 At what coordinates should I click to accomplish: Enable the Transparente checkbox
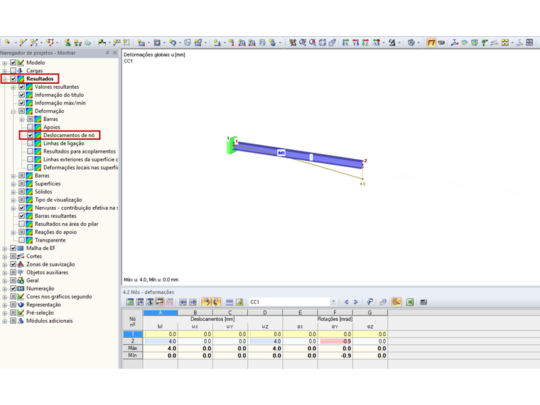coord(22,240)
